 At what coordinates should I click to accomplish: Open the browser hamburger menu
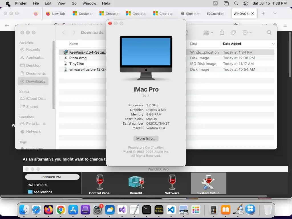(x=285, y=25)
